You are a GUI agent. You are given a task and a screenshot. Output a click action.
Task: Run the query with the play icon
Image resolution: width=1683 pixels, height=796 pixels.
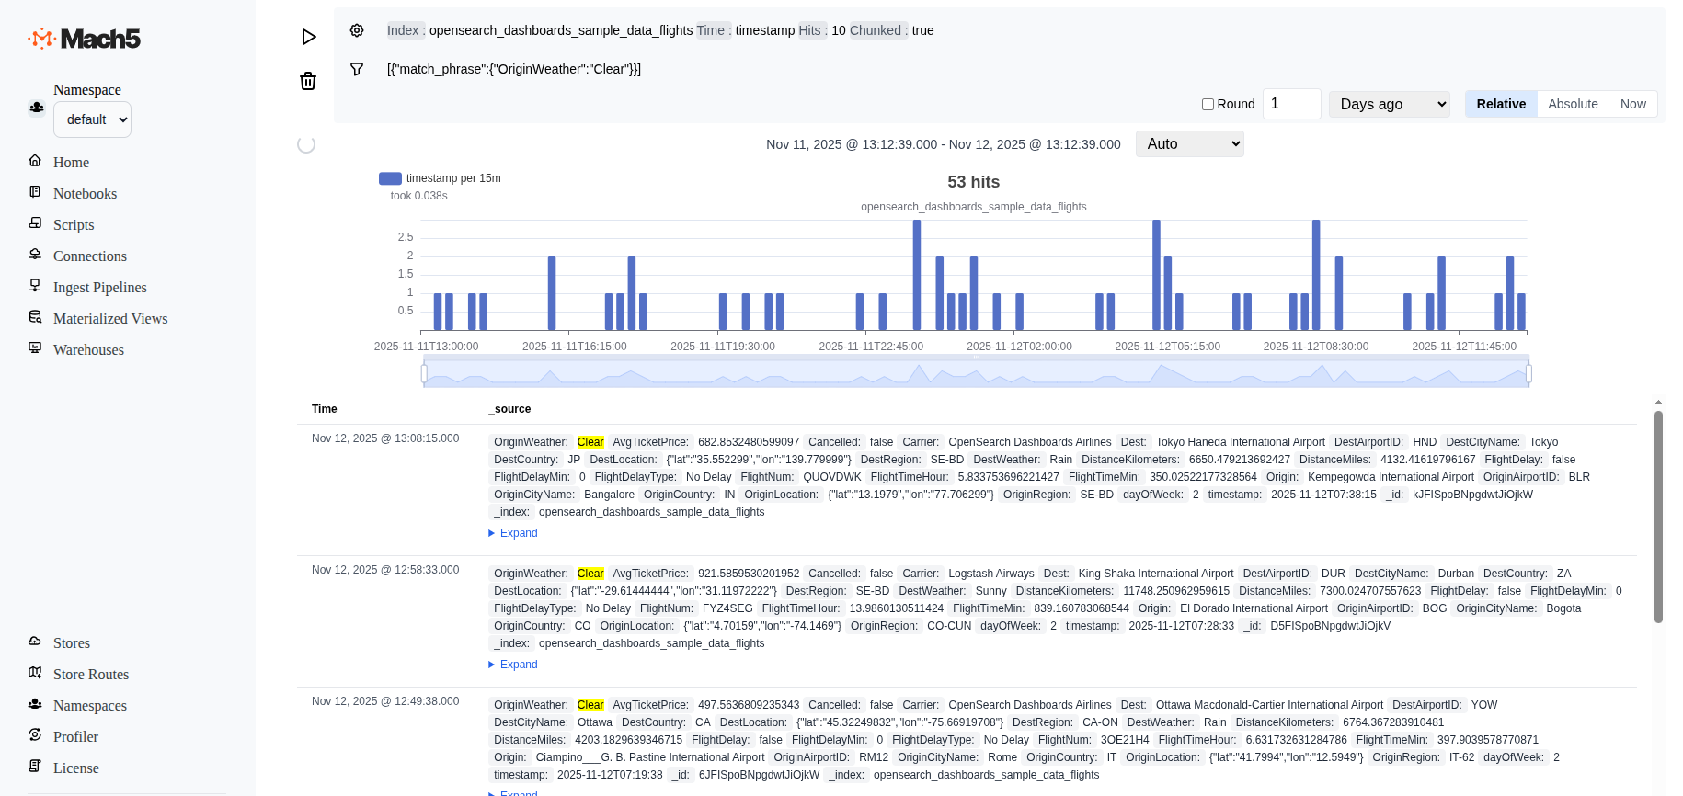coord(309,37)
